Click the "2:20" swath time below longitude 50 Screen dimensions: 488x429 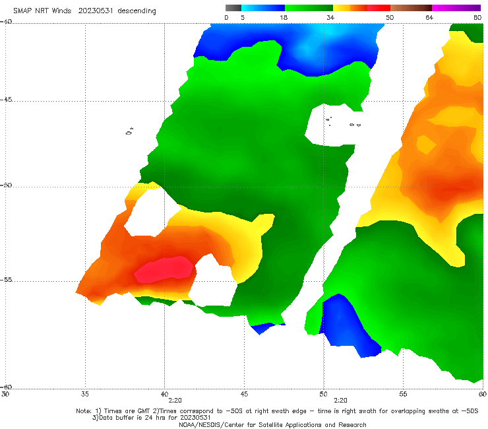(340, 401)
